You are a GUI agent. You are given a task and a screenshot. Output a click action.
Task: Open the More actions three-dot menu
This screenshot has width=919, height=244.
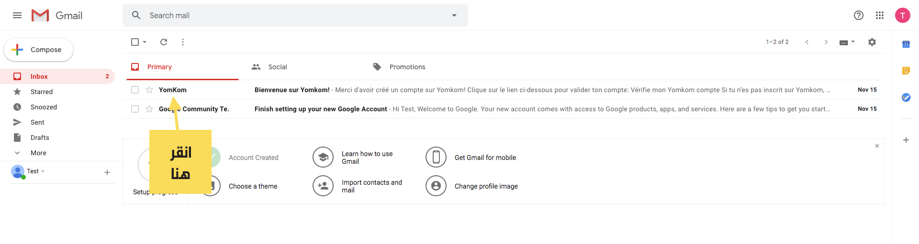point(183,42)
